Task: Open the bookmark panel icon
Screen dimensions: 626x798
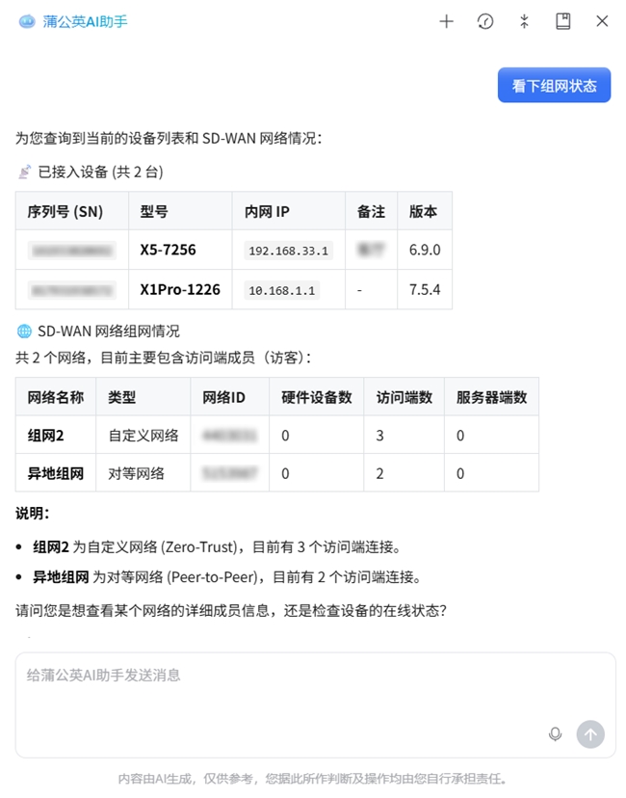Action: 563,21
